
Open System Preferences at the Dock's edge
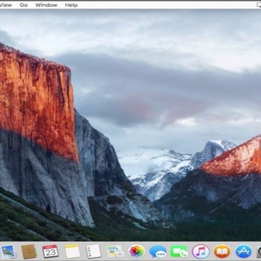pos(259,251)
